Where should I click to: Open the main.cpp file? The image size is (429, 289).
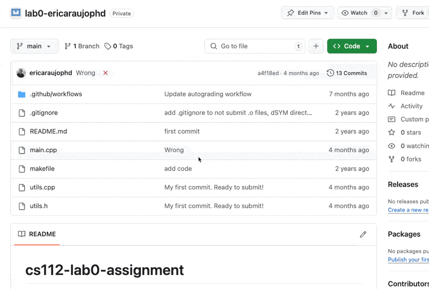tap(43, 150)
